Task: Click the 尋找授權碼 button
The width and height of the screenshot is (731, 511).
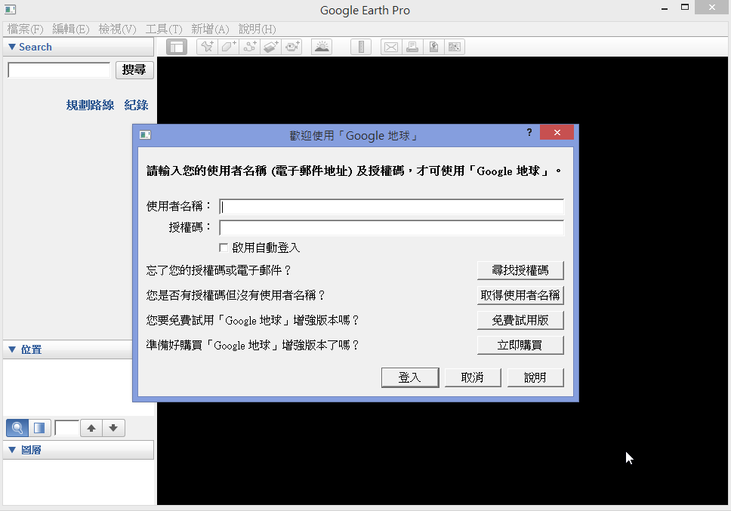Action: [520, 270]
